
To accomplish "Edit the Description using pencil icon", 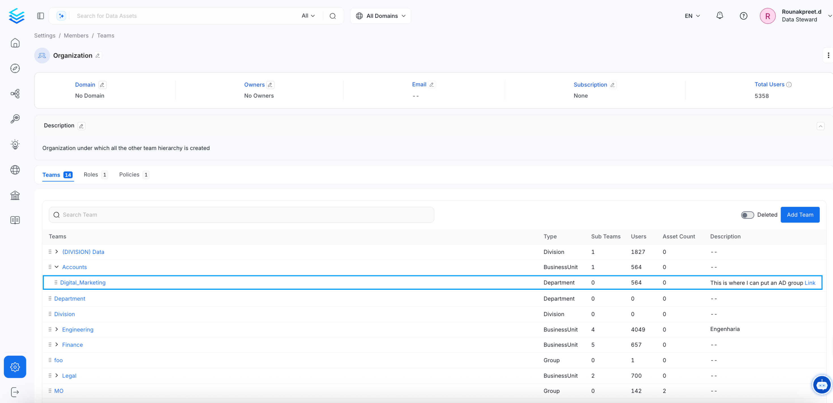I will 82,126.
